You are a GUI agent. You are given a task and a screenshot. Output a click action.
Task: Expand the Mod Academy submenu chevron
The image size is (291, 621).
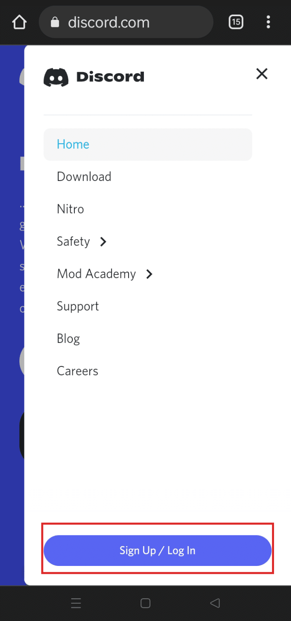149,274
